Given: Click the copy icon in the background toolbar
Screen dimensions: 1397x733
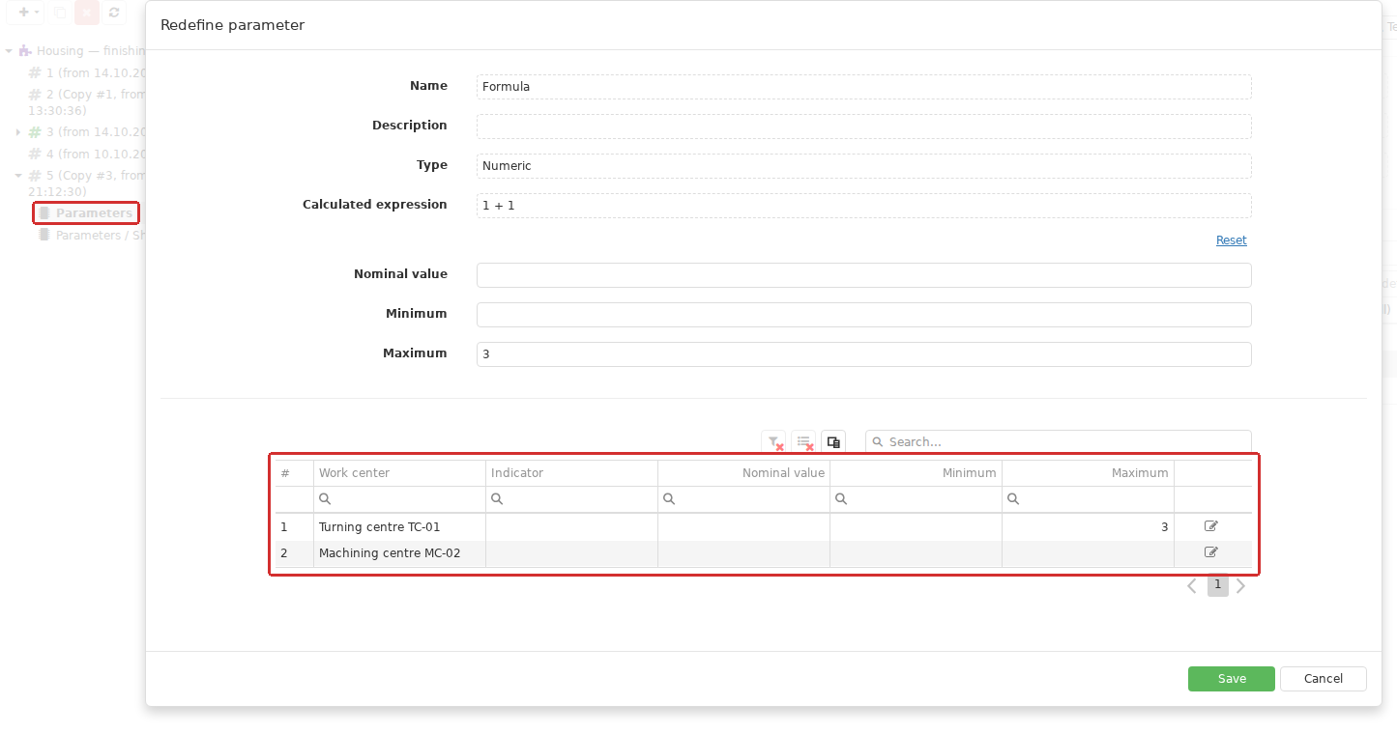Looking at the screenshot, I should click(x=60, y=13).
